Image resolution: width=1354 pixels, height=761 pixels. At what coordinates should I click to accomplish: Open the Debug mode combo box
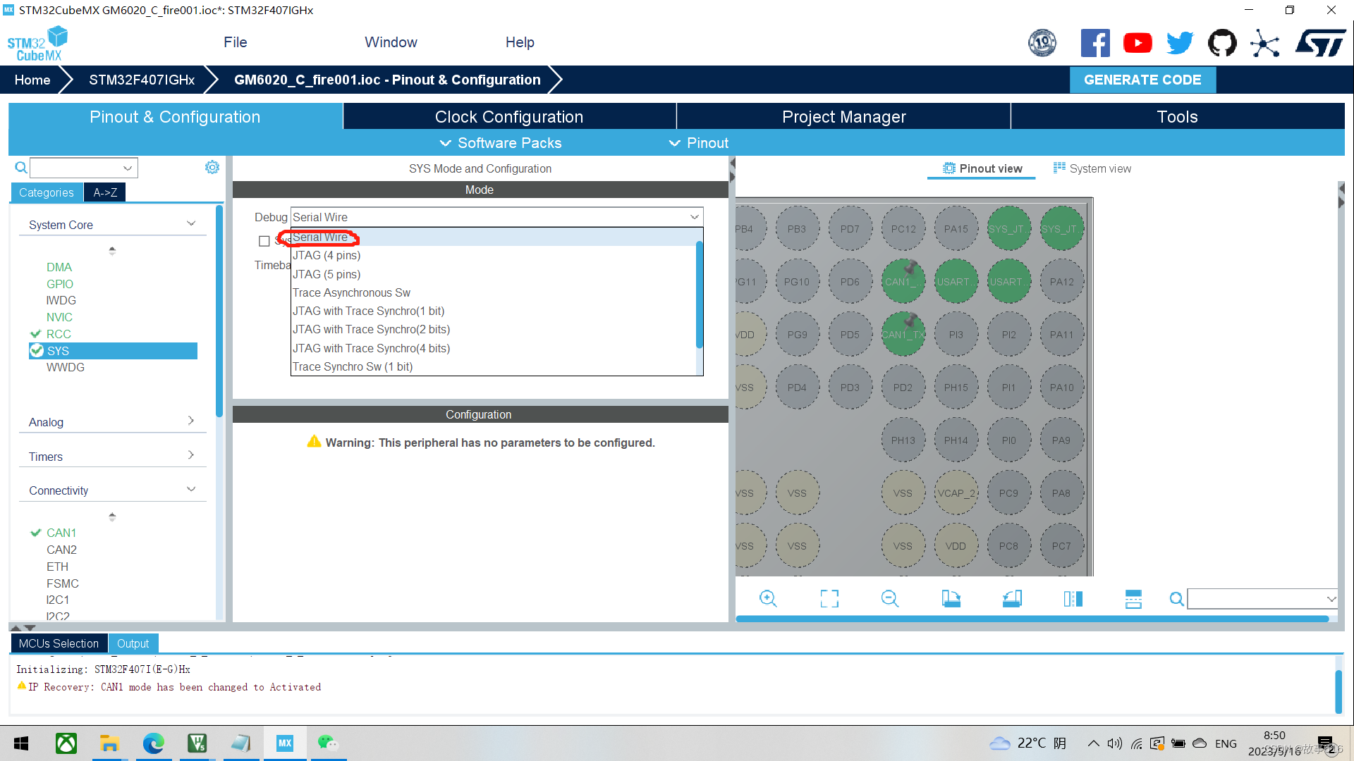pos(497,217)
